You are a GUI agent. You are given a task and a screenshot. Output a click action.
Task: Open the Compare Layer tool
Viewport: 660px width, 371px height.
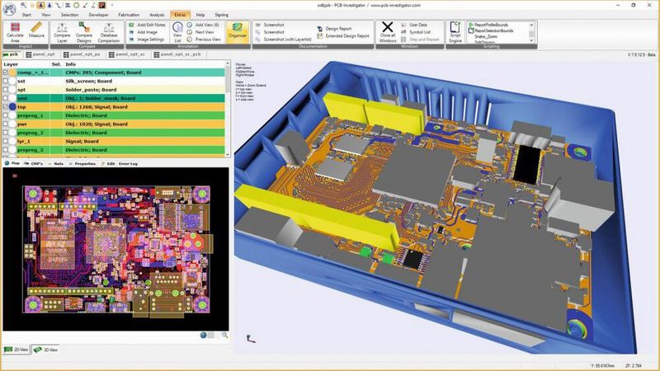pos(62,32)
